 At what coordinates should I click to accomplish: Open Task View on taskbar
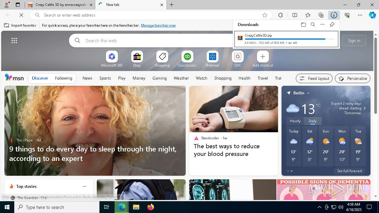point(107,207)
